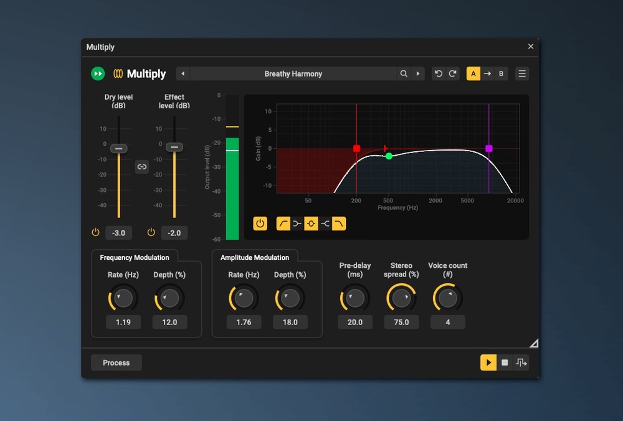Start preview playback

click(x=488, y=362)
